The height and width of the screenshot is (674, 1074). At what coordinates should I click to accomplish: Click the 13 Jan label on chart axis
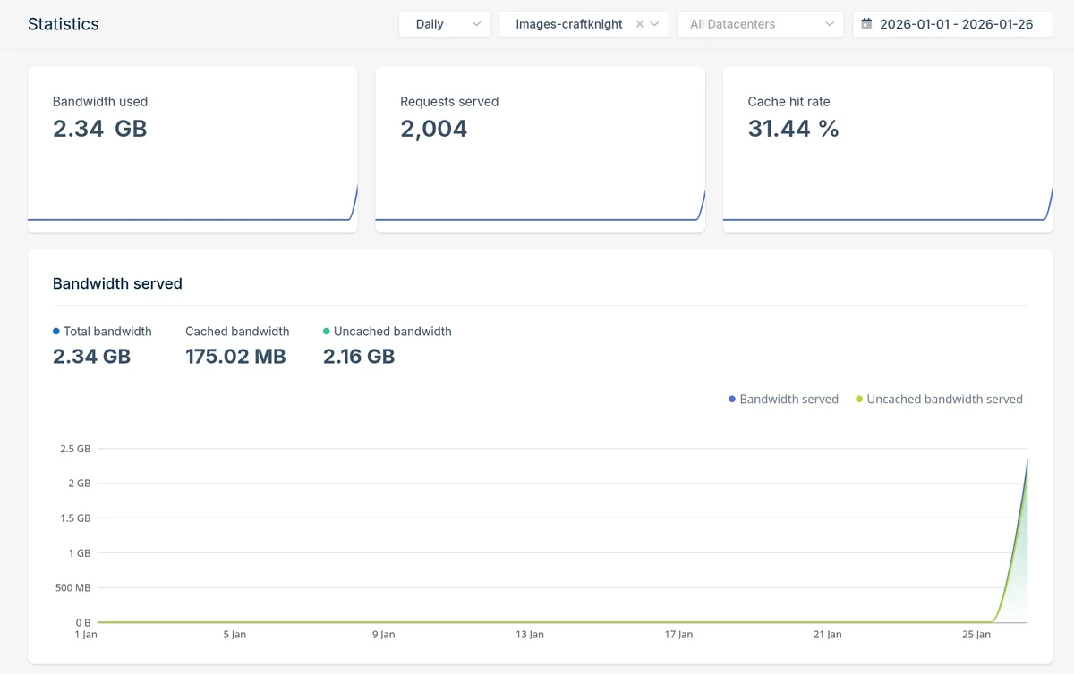point(530,635)
